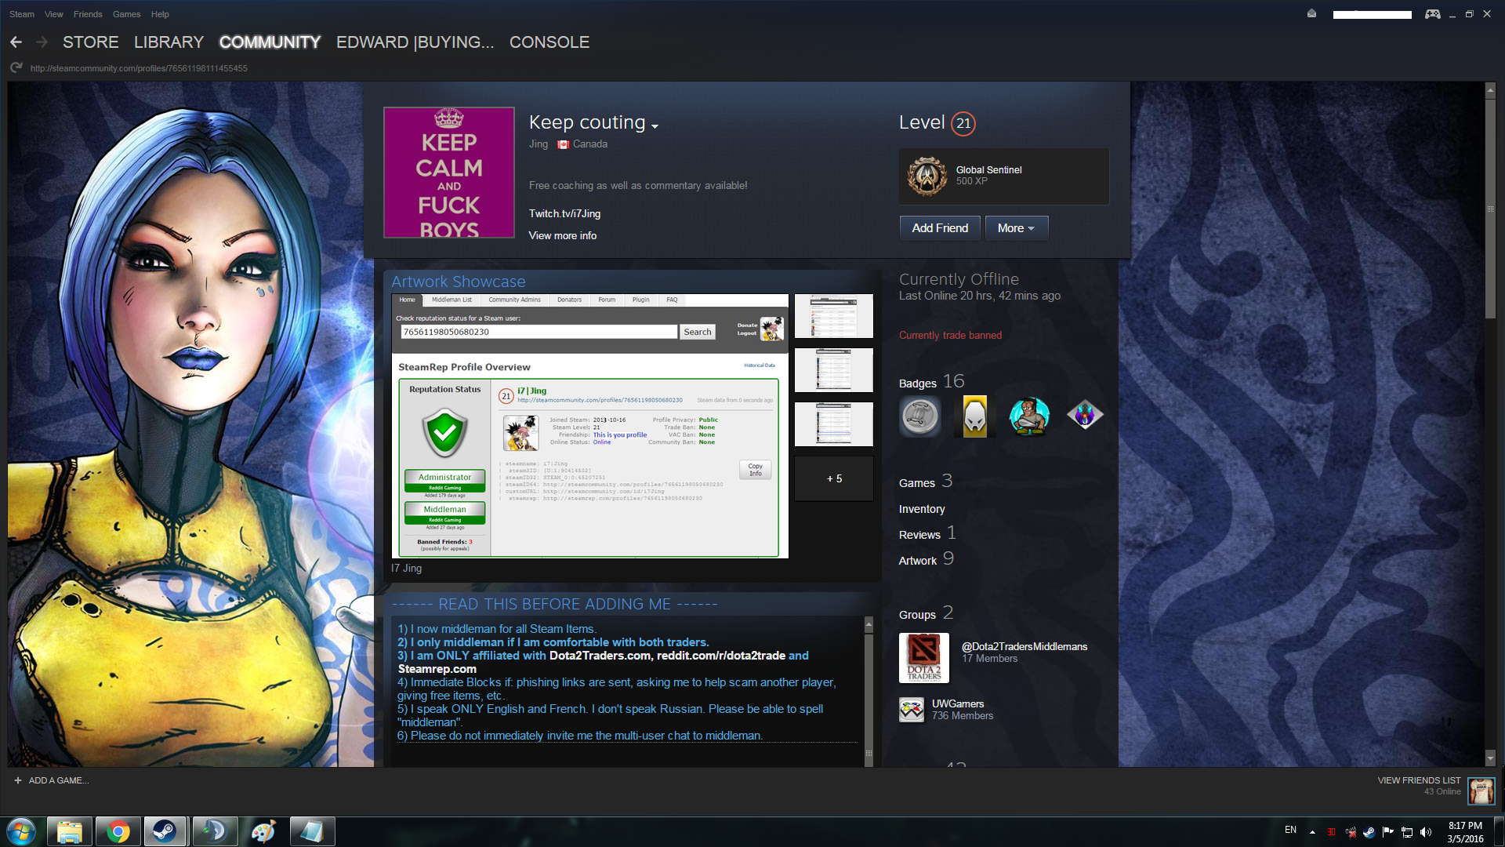This screenshot has width=1505, height=847.
Task: Expand the More dropdown button
Action: coord(1016,228)
